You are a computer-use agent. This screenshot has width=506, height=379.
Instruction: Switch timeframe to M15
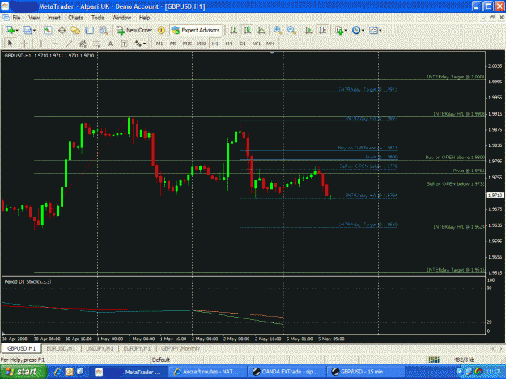187,44
